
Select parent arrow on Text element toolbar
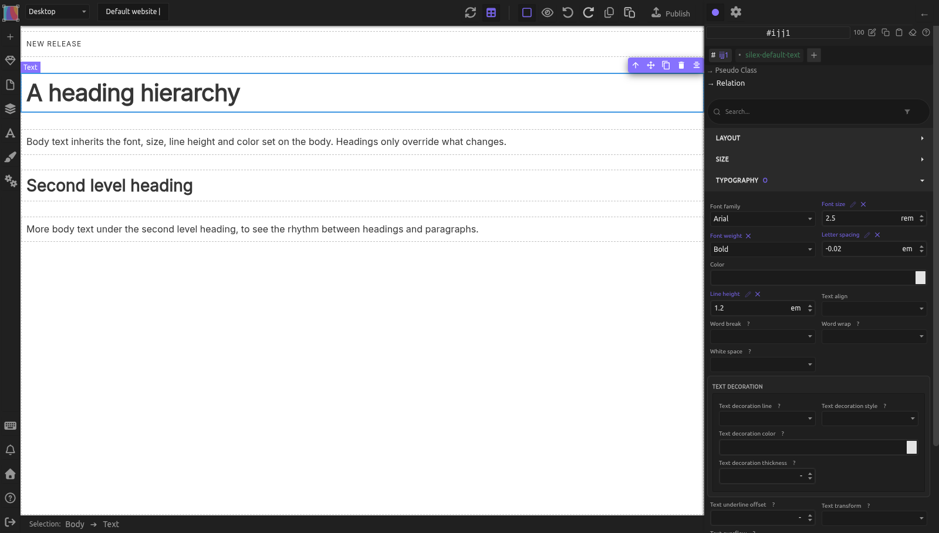coord(636,65)
